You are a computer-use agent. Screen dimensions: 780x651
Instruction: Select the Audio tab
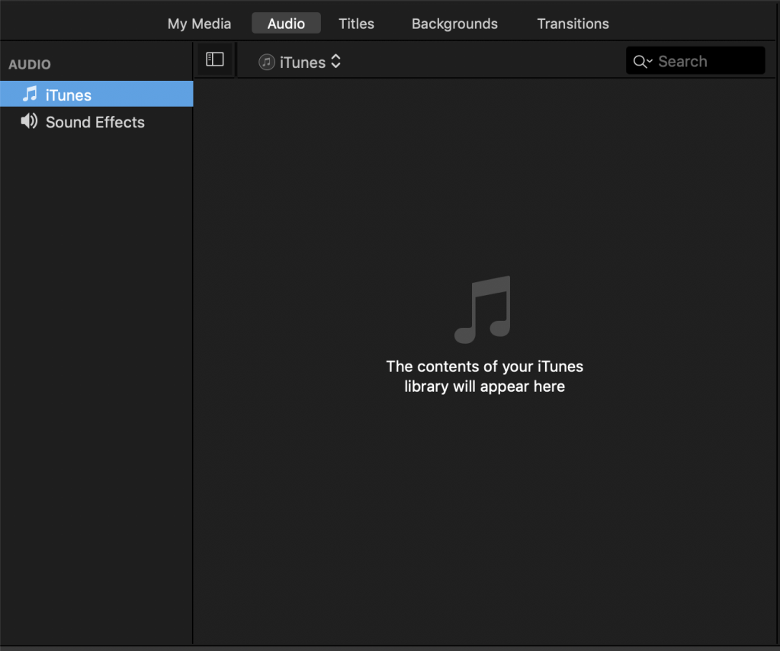[x=286, y=24]
